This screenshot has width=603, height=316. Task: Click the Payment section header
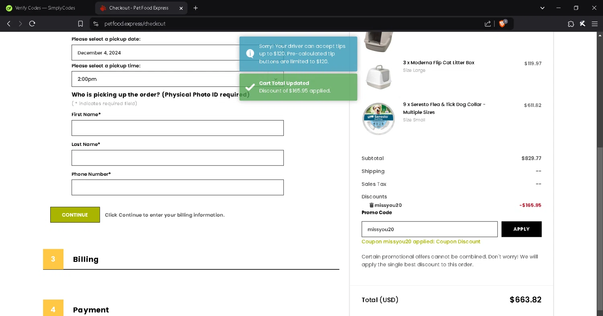pos(91,310)
